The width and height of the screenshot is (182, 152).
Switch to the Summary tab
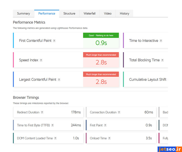click(23, 14)
